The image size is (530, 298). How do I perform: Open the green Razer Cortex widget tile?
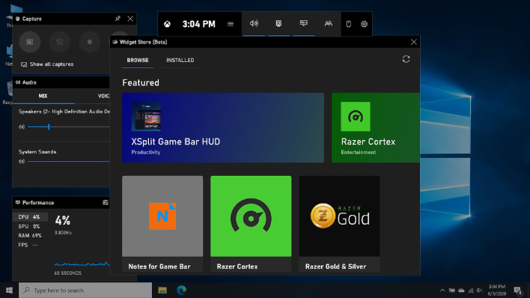pyautogui.click(x=251, y=224)
